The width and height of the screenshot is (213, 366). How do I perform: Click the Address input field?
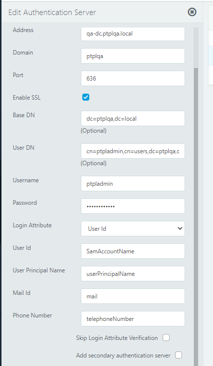coord(133,34)
